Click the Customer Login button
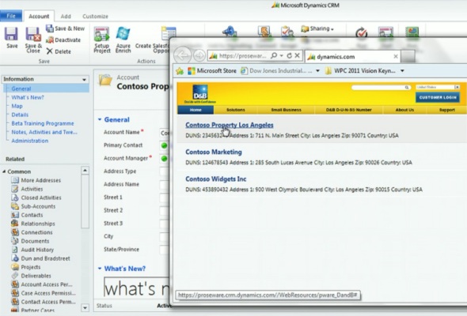Viewport: 467px width, 316px height. coord(438,97)
